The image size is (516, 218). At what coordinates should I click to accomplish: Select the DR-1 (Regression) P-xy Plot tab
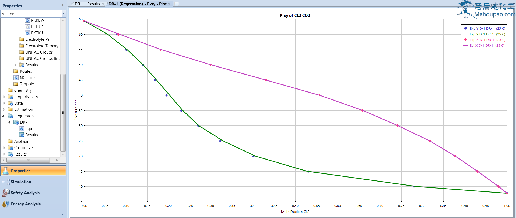click(137, 4)
